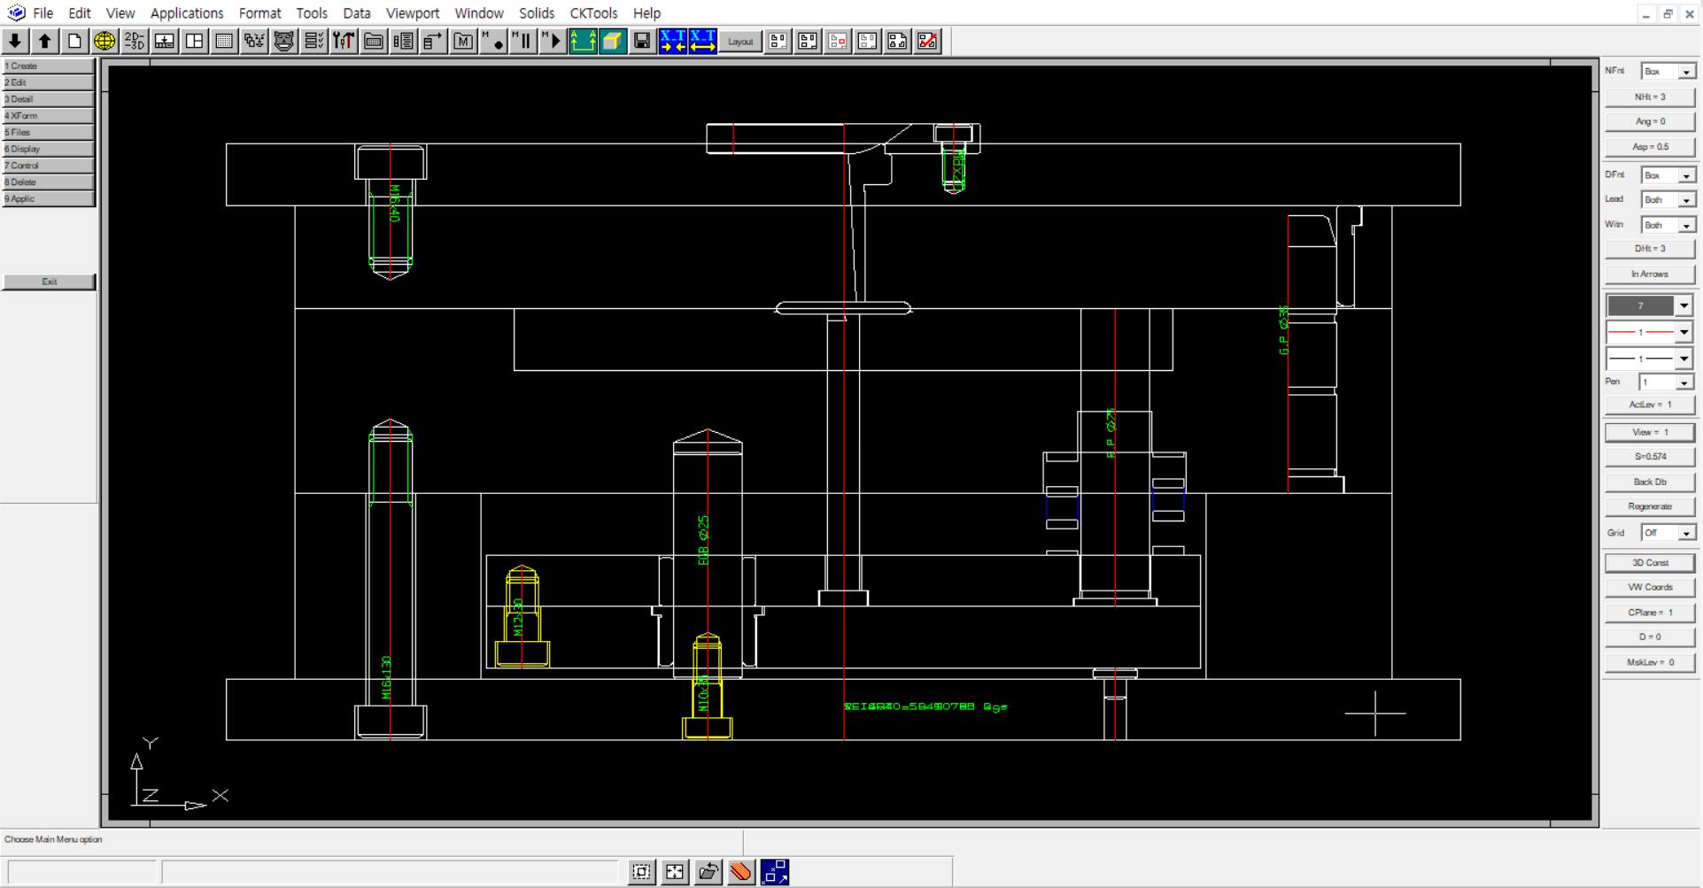Click the four-pane viewport layout icon
This screenshot has height=888, width=1703.
195,41
